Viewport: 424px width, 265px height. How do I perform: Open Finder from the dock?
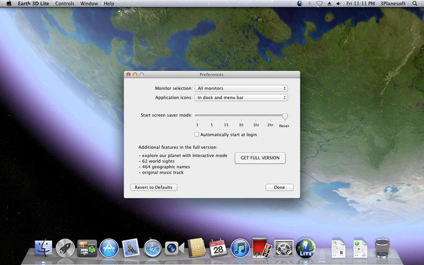pos(43,248)
